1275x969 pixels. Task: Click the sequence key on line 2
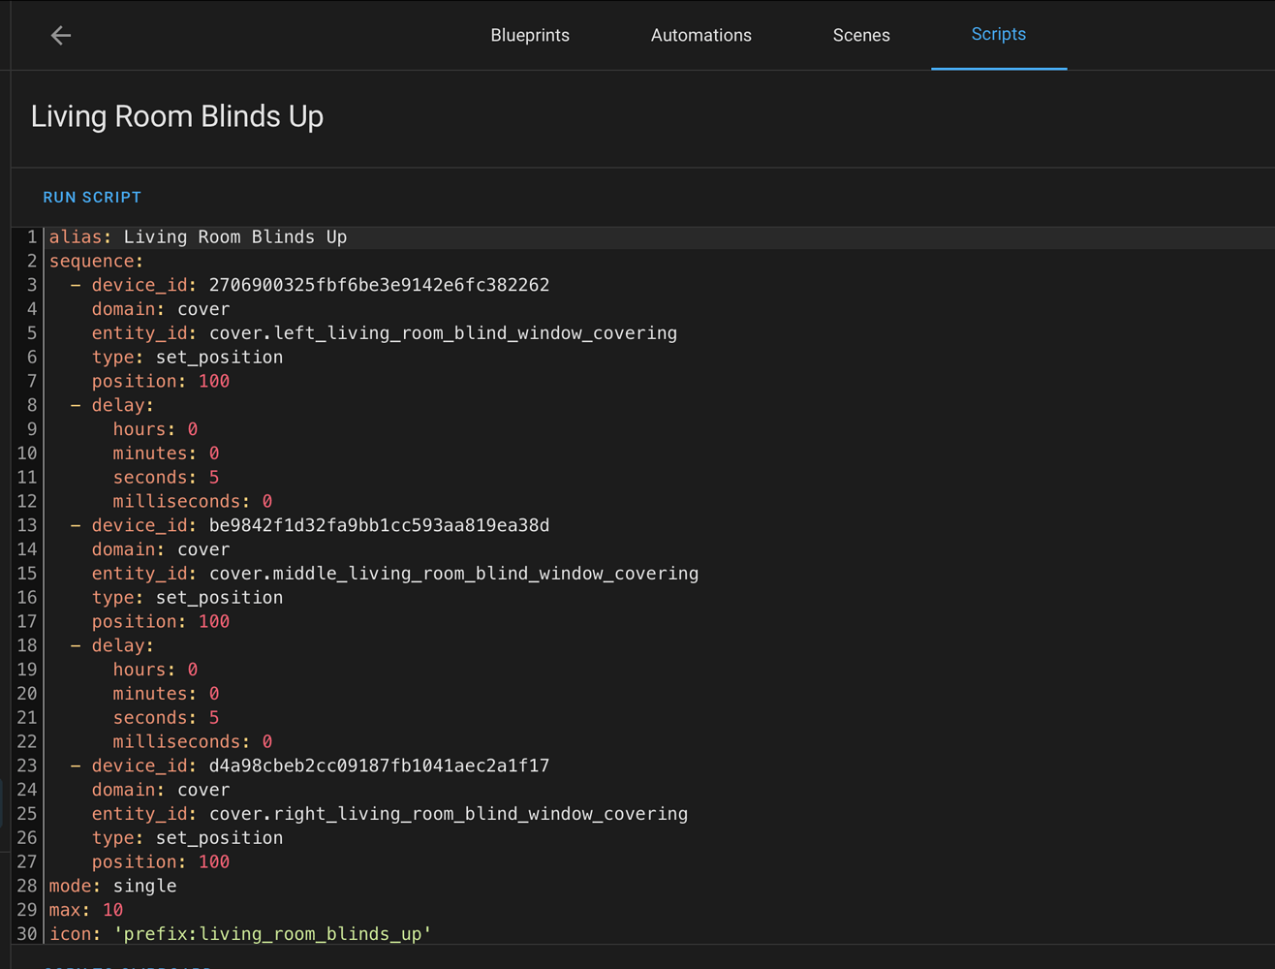pos(93,262)
